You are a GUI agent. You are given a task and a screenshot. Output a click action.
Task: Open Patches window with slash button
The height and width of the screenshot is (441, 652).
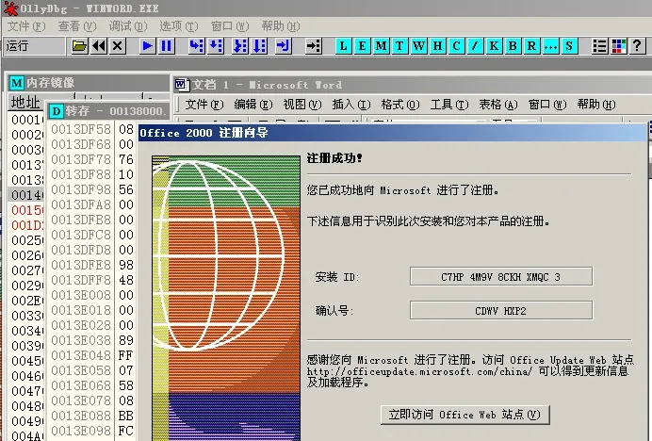tap(475, 46)
